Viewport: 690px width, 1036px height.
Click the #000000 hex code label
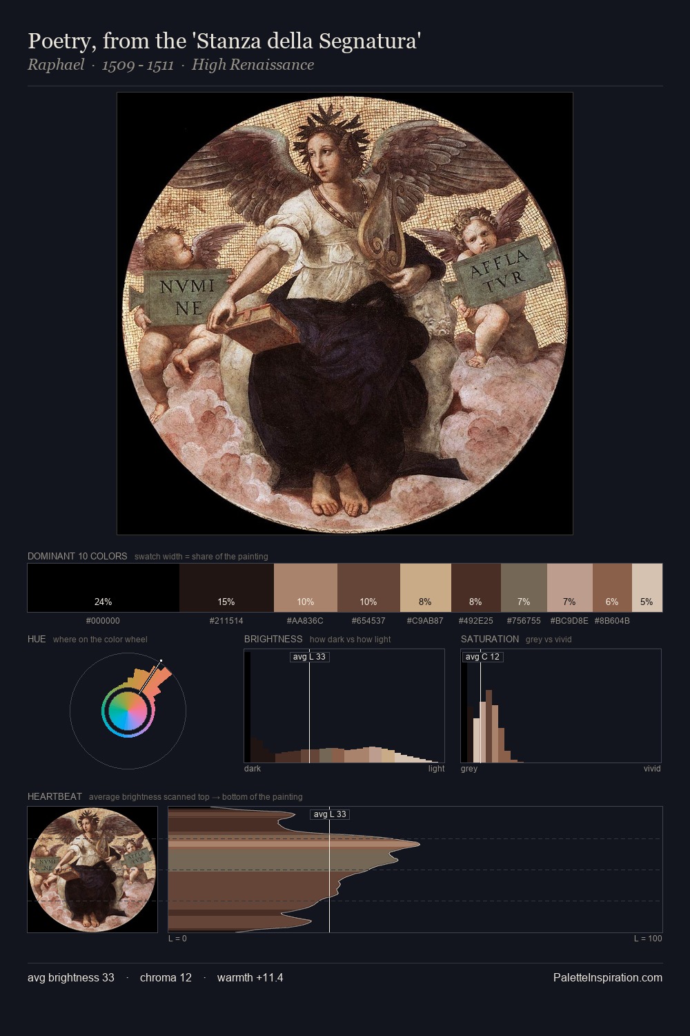point(103,621)
